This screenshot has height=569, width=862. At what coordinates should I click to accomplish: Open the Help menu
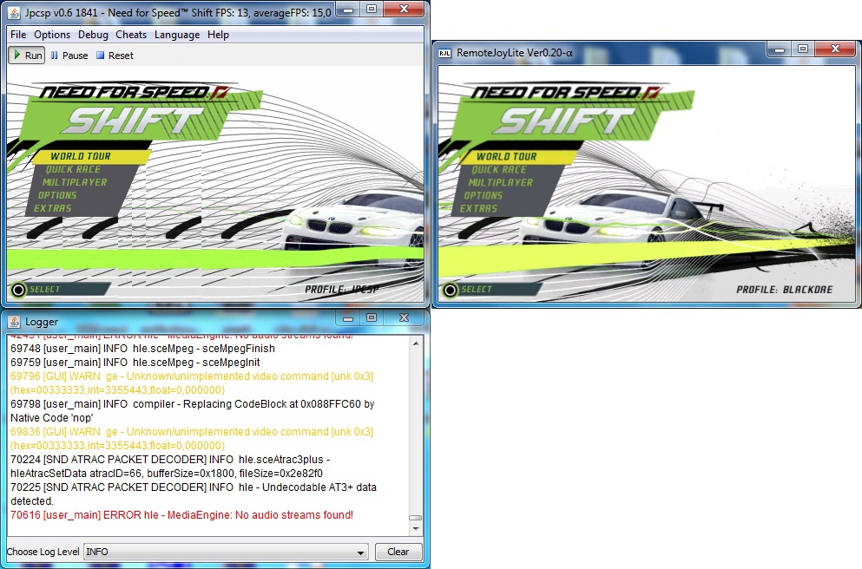tap(218, 35)
